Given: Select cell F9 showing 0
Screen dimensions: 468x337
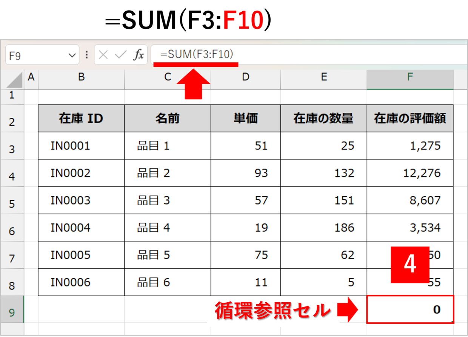Looking at the screenshot, I should [410, 309].
